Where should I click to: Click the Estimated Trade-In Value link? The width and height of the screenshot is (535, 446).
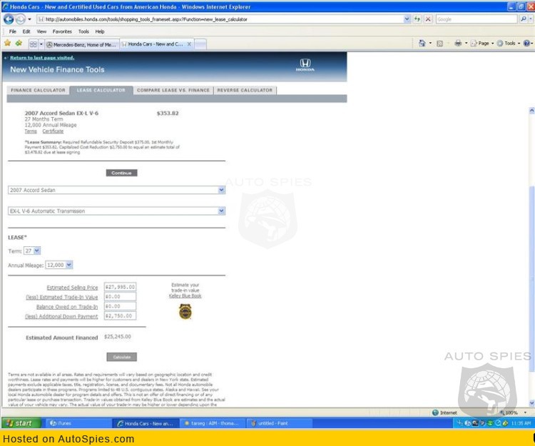click(x=62, y=298)
